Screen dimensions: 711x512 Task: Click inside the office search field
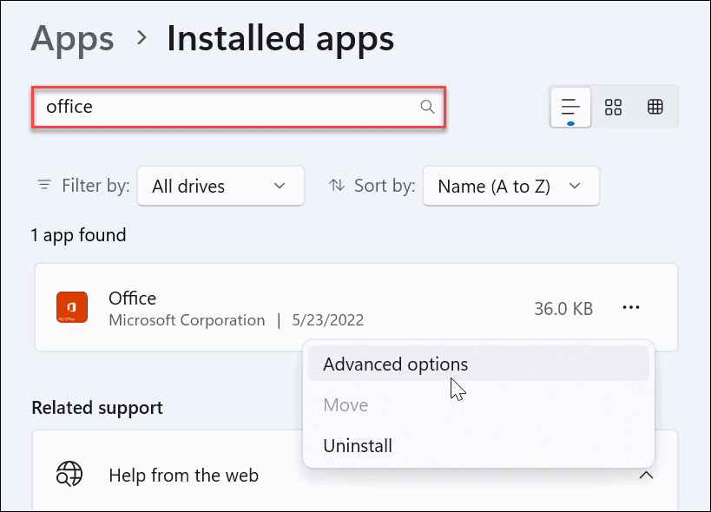pos(217,106)
